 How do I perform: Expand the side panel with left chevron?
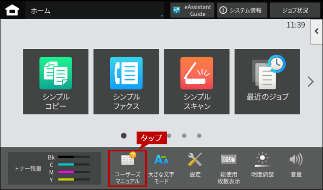click(316, 31)
